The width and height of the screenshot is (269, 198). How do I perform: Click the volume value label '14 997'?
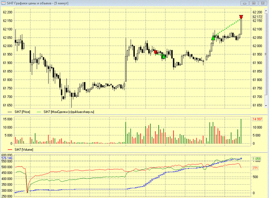[x=257, y=119]
